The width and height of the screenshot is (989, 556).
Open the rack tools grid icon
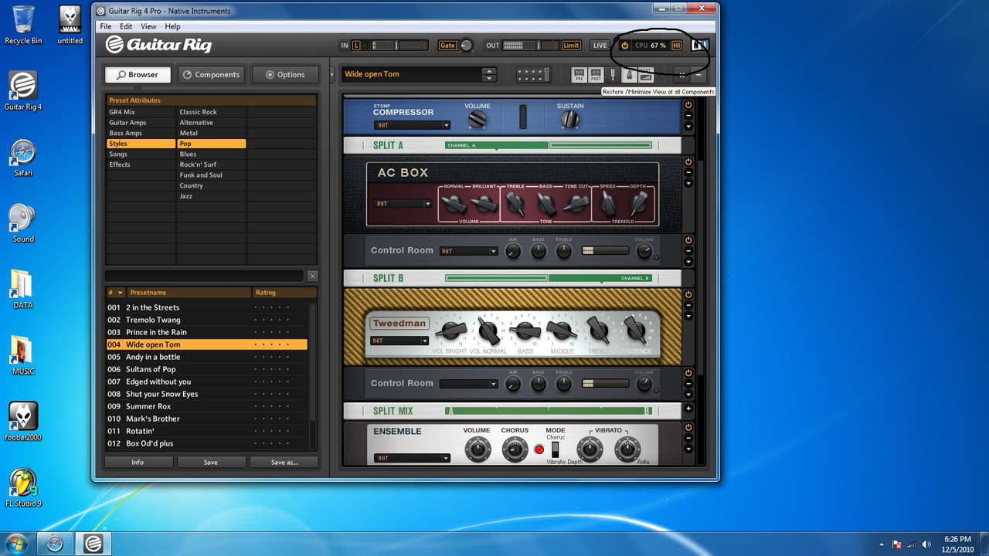[x=532, y=75]
